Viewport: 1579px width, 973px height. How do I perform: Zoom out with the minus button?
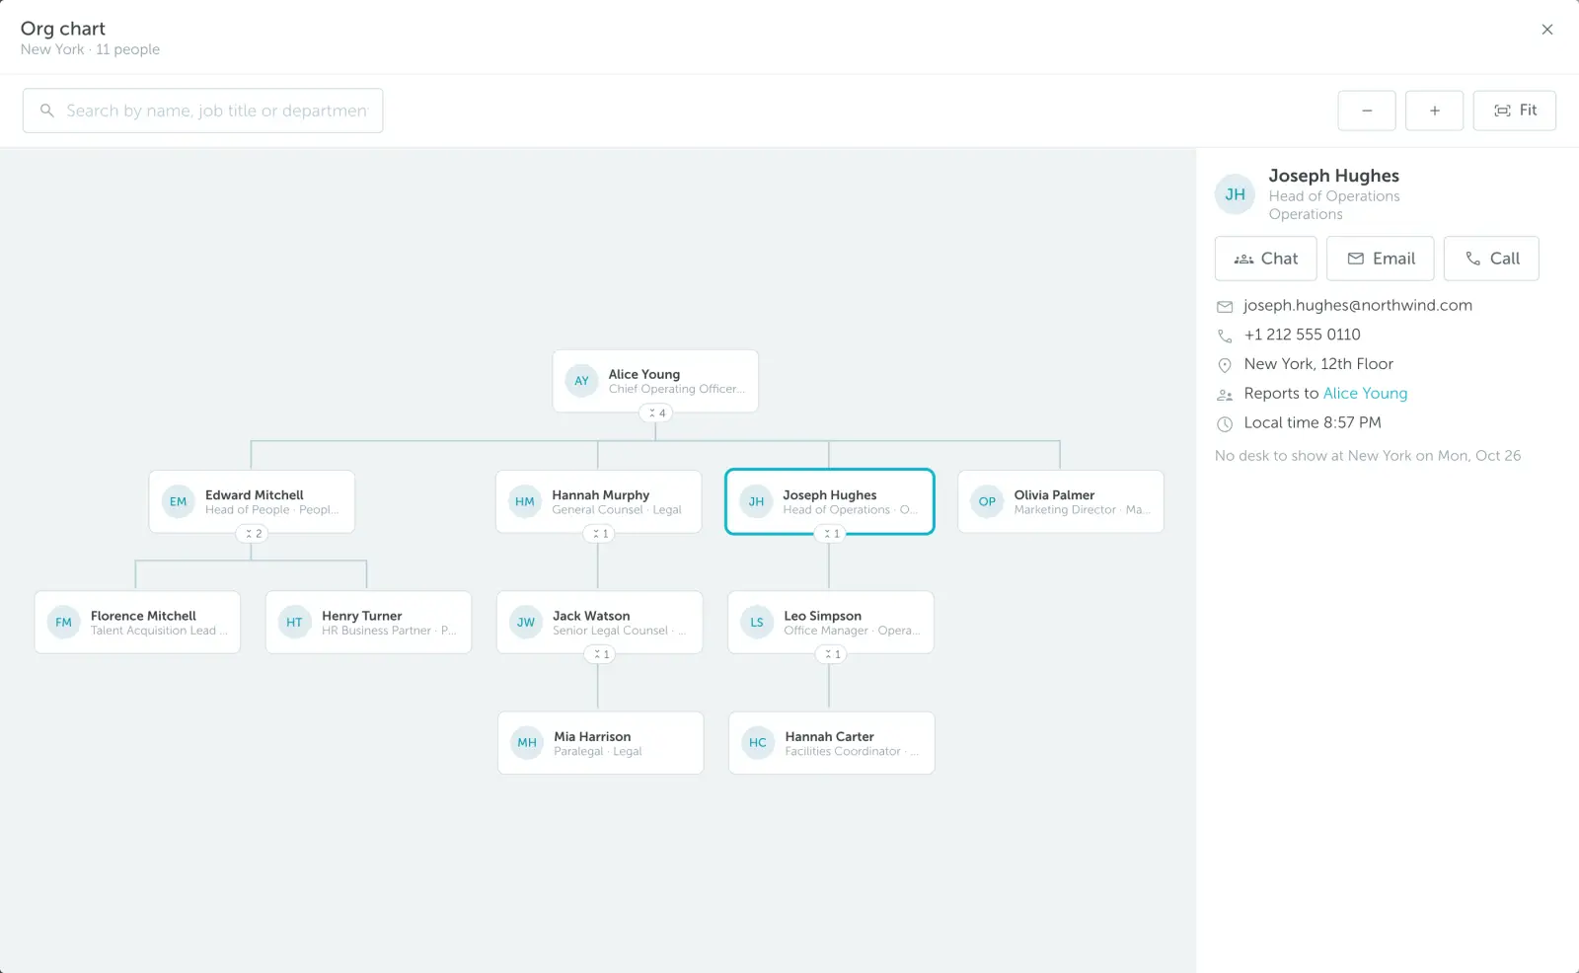coord(1367,111)
